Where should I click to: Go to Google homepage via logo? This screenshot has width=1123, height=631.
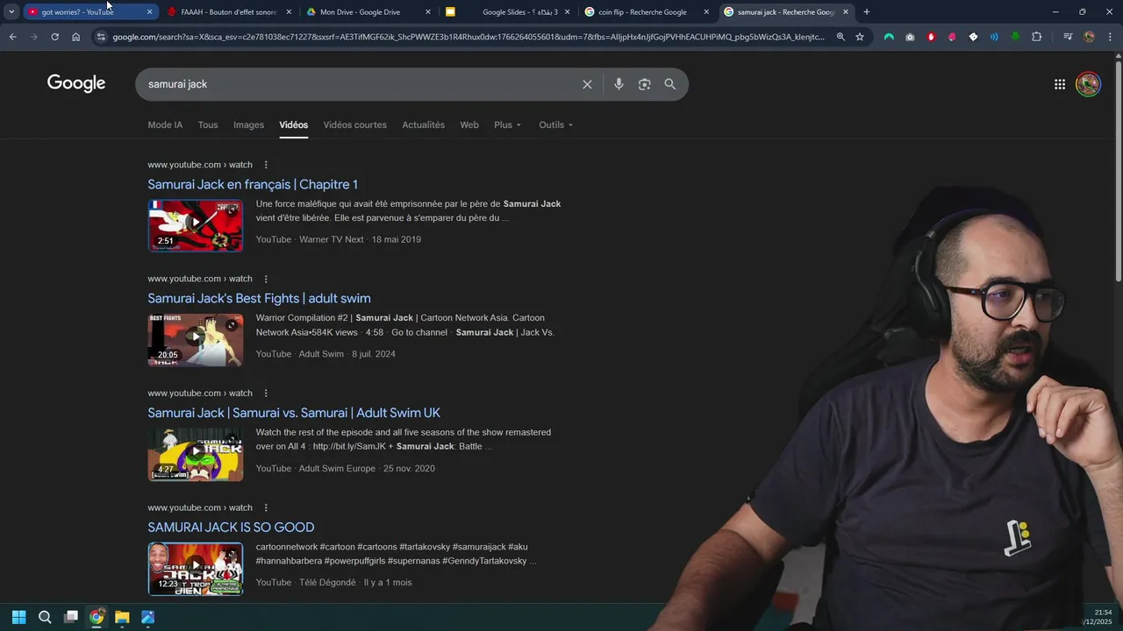click(x=76, y=83)
